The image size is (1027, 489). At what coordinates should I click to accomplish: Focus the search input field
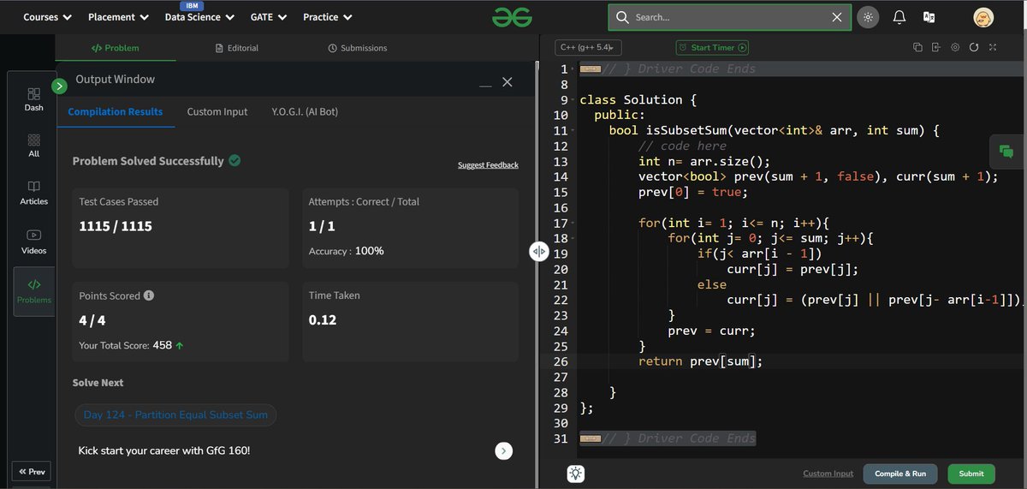[729, 17]
